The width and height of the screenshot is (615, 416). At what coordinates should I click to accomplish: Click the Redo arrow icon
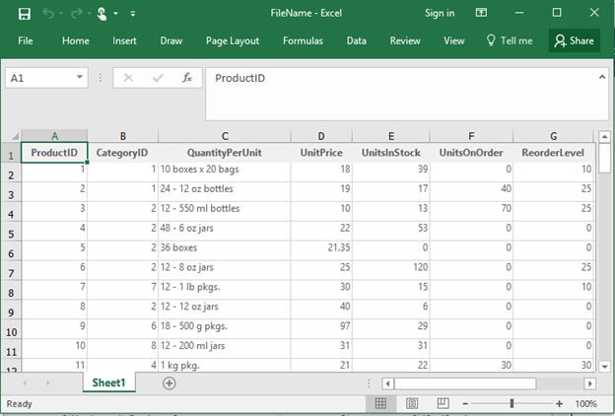click(76, 14)
